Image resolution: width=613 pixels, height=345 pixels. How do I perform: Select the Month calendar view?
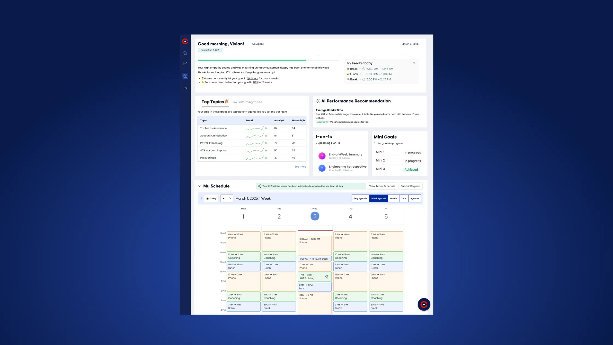tap(393, 199)
